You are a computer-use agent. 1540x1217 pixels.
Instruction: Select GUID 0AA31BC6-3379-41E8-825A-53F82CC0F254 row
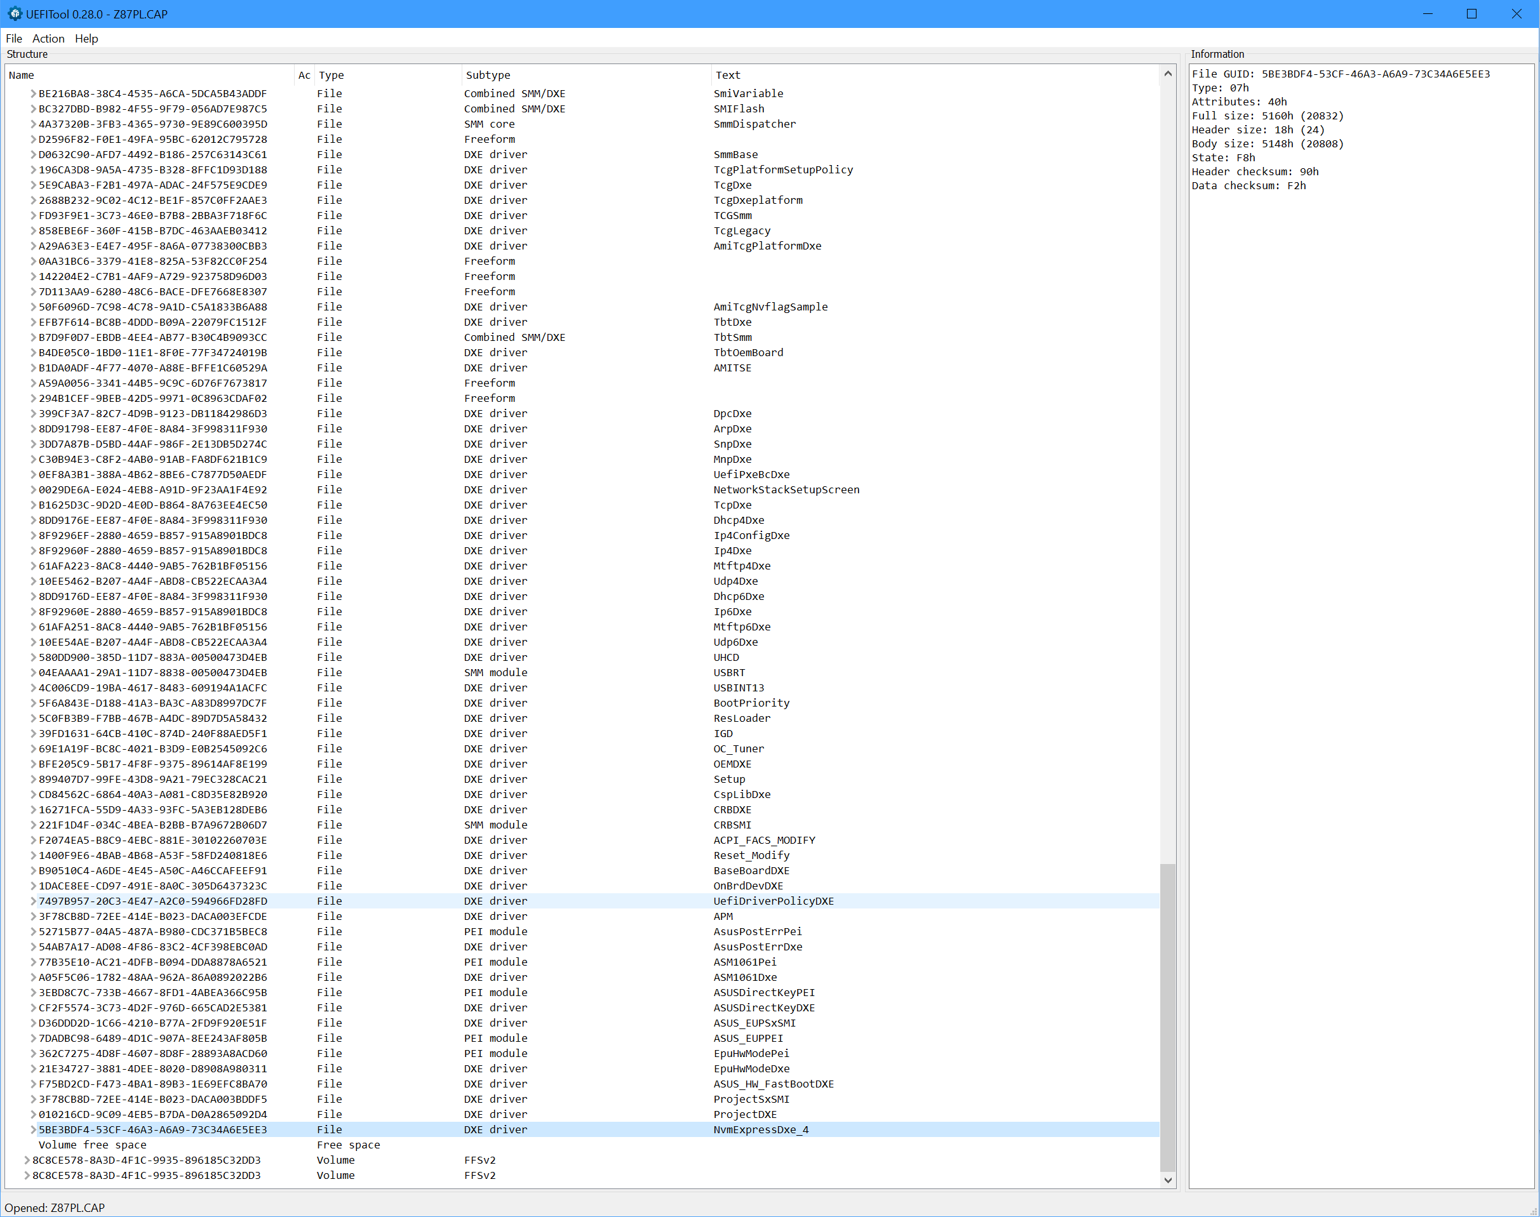[x=582, y=262]
